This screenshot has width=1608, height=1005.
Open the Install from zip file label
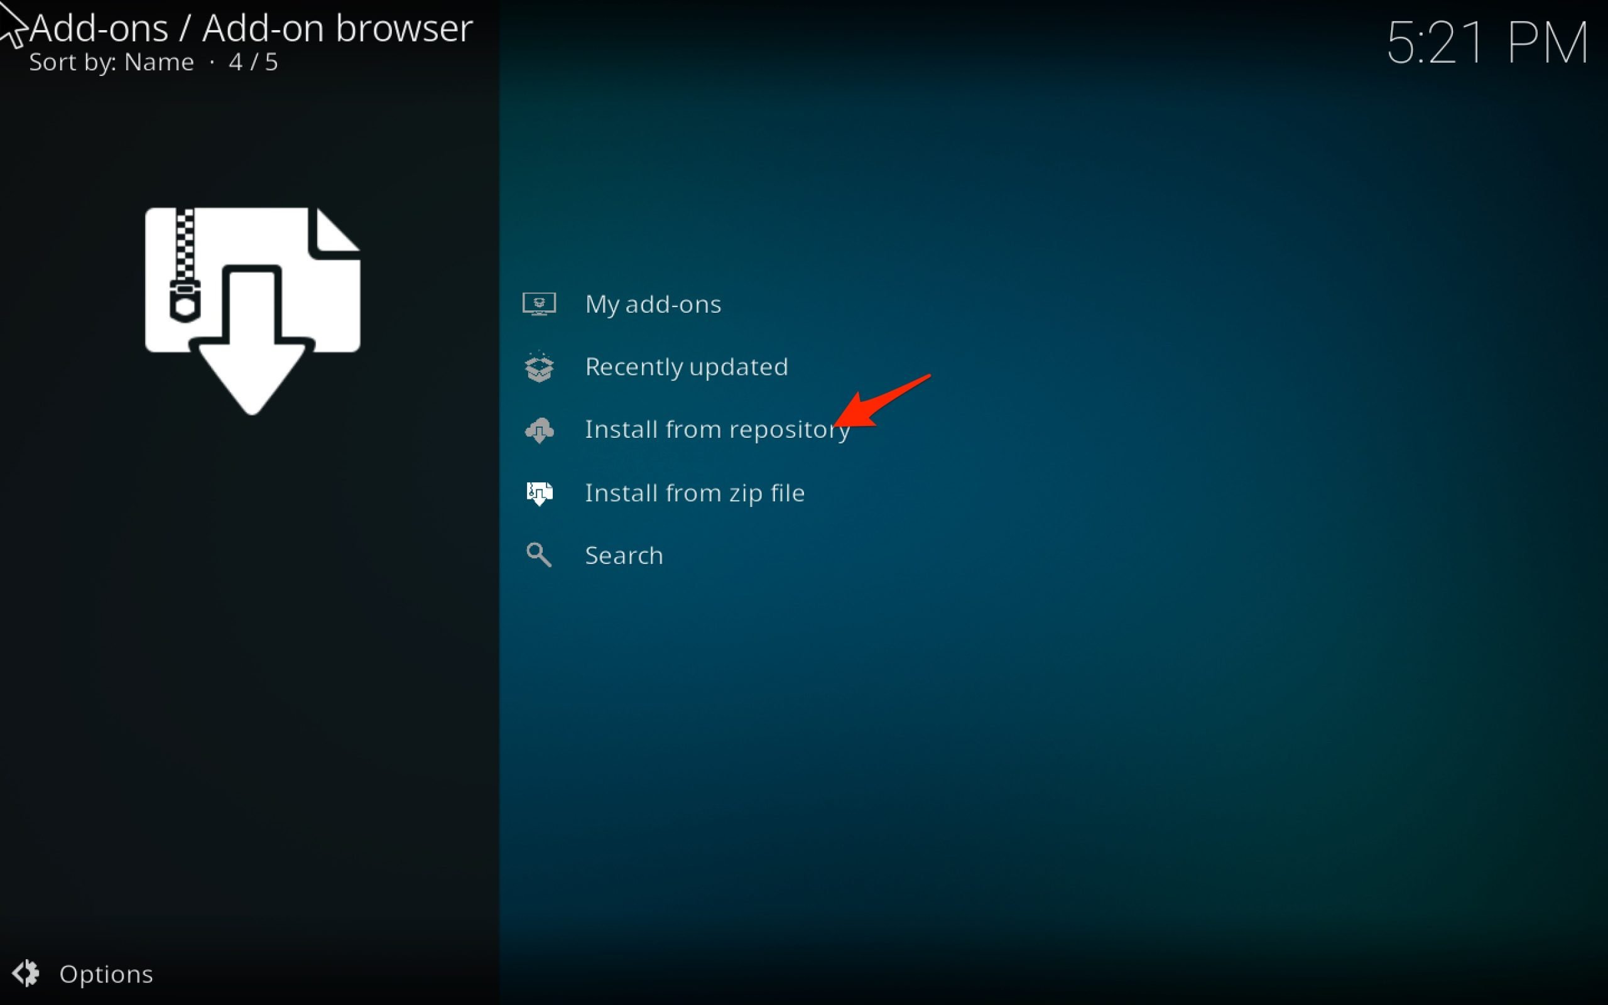pos(694,493)
